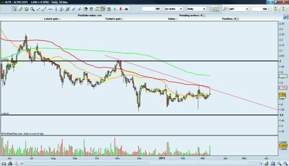Click the red-green line chart indicator icon
The image size is (289, 166).
pyautogui.click(x=97, y=9)
